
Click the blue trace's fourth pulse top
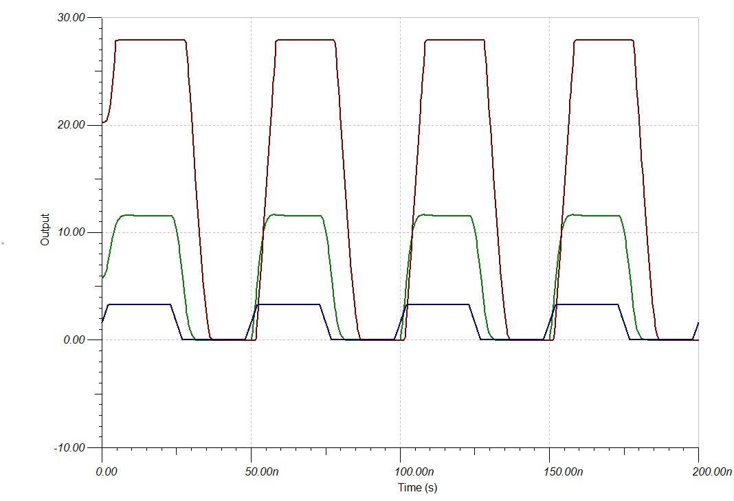click(x=586, y=304)
